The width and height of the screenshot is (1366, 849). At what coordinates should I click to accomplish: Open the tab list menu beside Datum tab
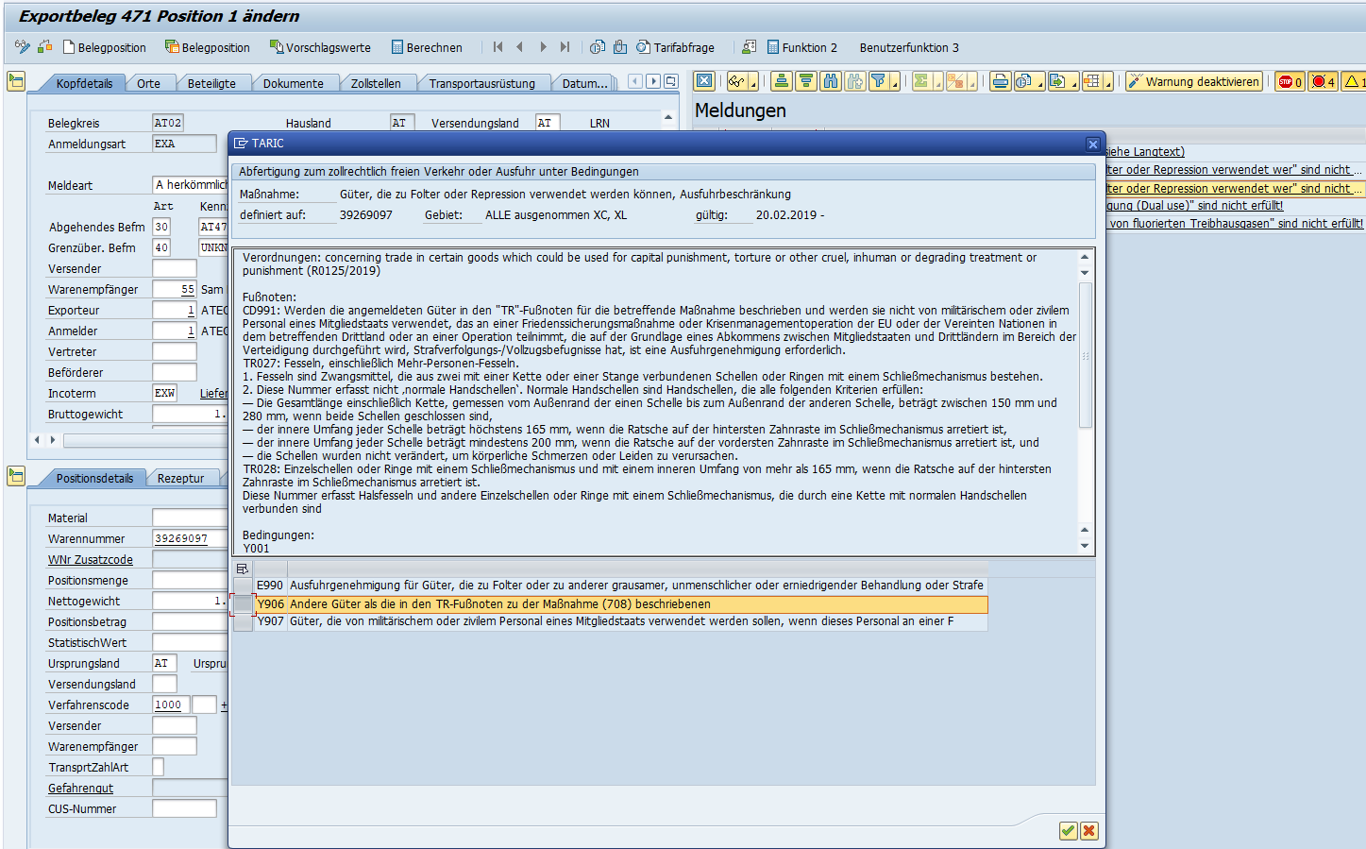pos(670,82)
